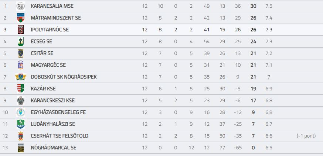Screen dimensions: 323x156
Task: Click the Doboskút SK Nógrádsipek crest
Action: click(x=21, y=77)
